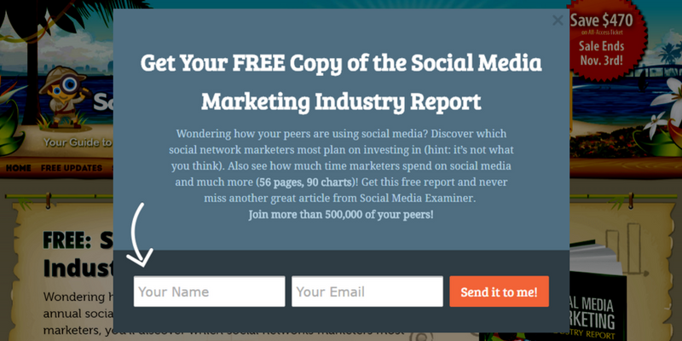Click the Your Name input field

[209, 292]
